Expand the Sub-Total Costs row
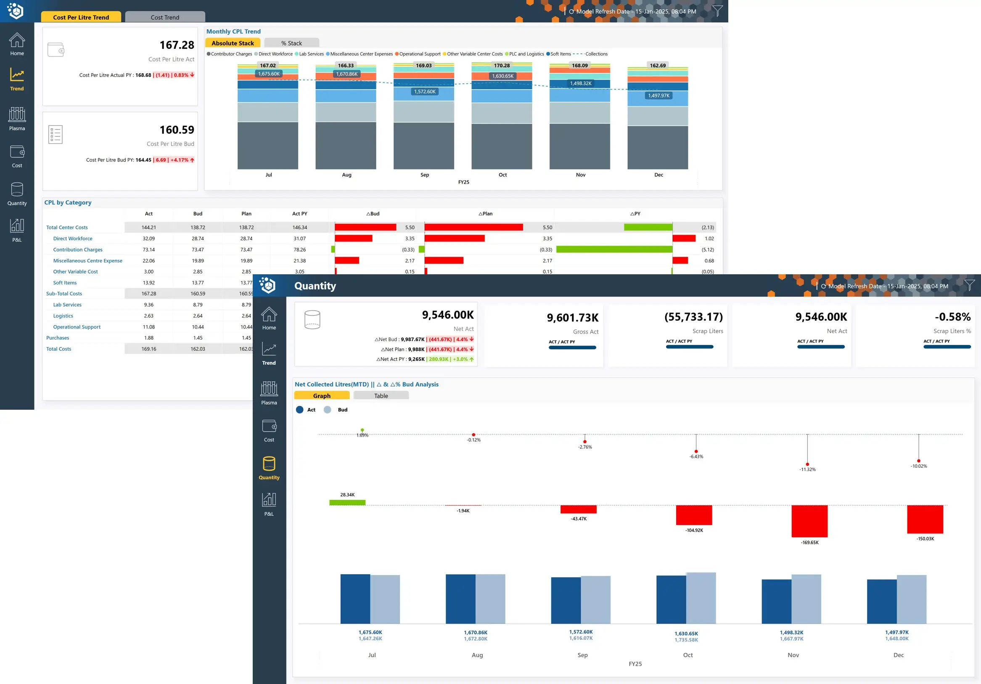981x684 pixels. click(x=63, y=294)
